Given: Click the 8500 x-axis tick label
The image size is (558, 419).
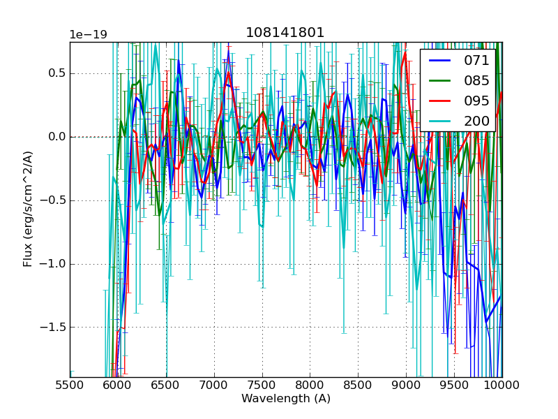Looking at the screenshot, I should click(x=358, y=385).
